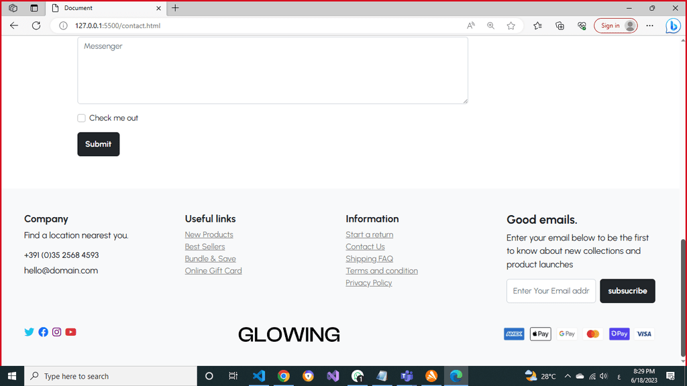Click the Windows taskbar search box
The image size is (687, 386).
pyautogui.click(x=111, y=376)
